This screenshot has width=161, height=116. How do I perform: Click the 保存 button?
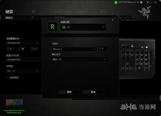tap(69, 92)
